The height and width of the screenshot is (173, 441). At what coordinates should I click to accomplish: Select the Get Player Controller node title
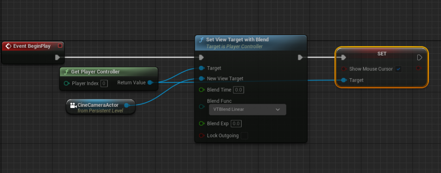point(95,71)
